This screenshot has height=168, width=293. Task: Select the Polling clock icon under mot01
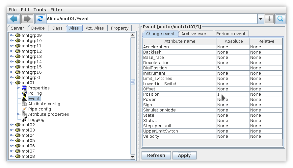(24, 93)
